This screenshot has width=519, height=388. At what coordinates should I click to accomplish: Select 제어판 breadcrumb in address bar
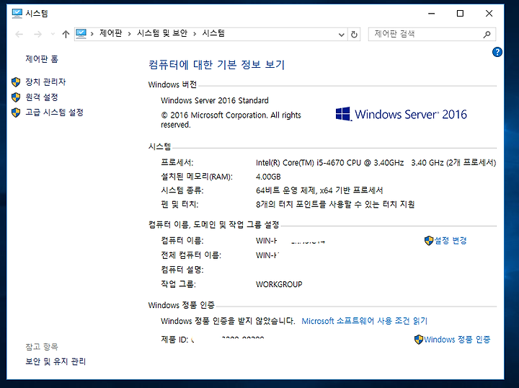(110, 33)
